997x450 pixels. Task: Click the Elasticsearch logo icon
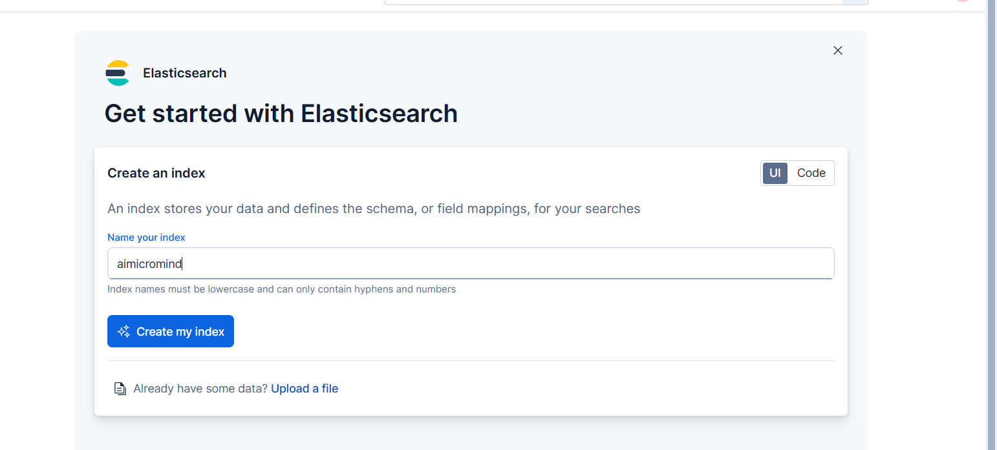(118, 73)
